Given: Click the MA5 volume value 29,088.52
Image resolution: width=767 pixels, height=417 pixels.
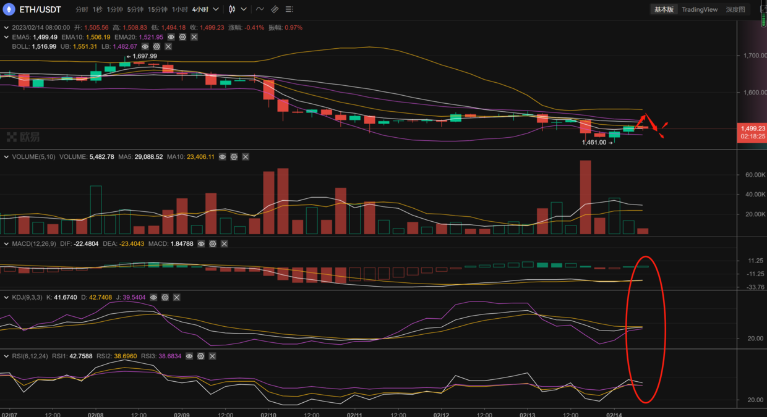Looking at the screenshot, I should 148,157.
